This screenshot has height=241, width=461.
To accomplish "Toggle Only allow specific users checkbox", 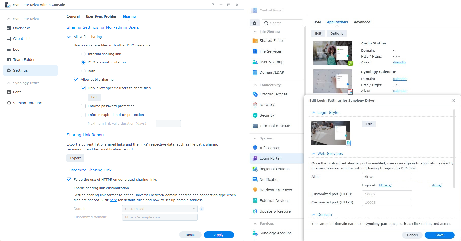I will 83,88.
